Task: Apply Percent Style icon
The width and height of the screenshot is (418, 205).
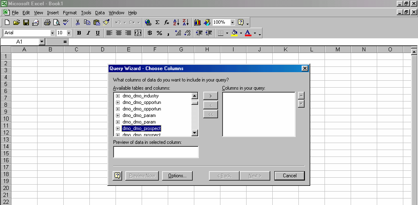Action: [x=160, y=33]
